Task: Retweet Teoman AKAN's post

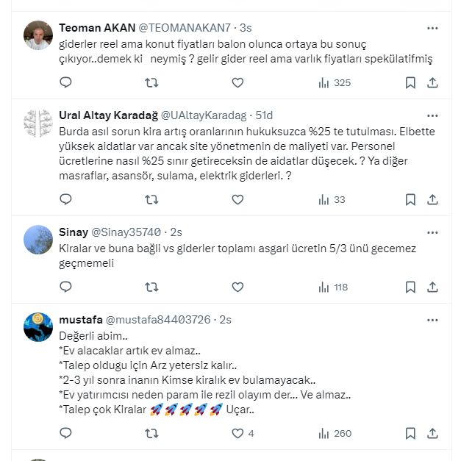Action: (x=151, y=83)
